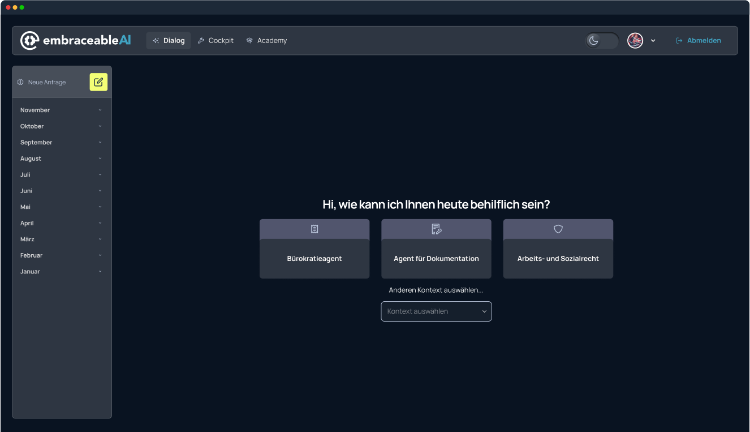Click the wrench icon beside Cockpit

[201, 41]
